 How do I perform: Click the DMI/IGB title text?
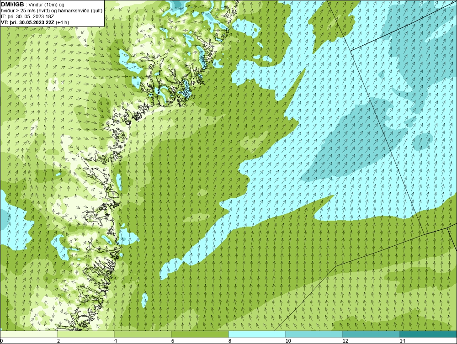coord(12,5)
